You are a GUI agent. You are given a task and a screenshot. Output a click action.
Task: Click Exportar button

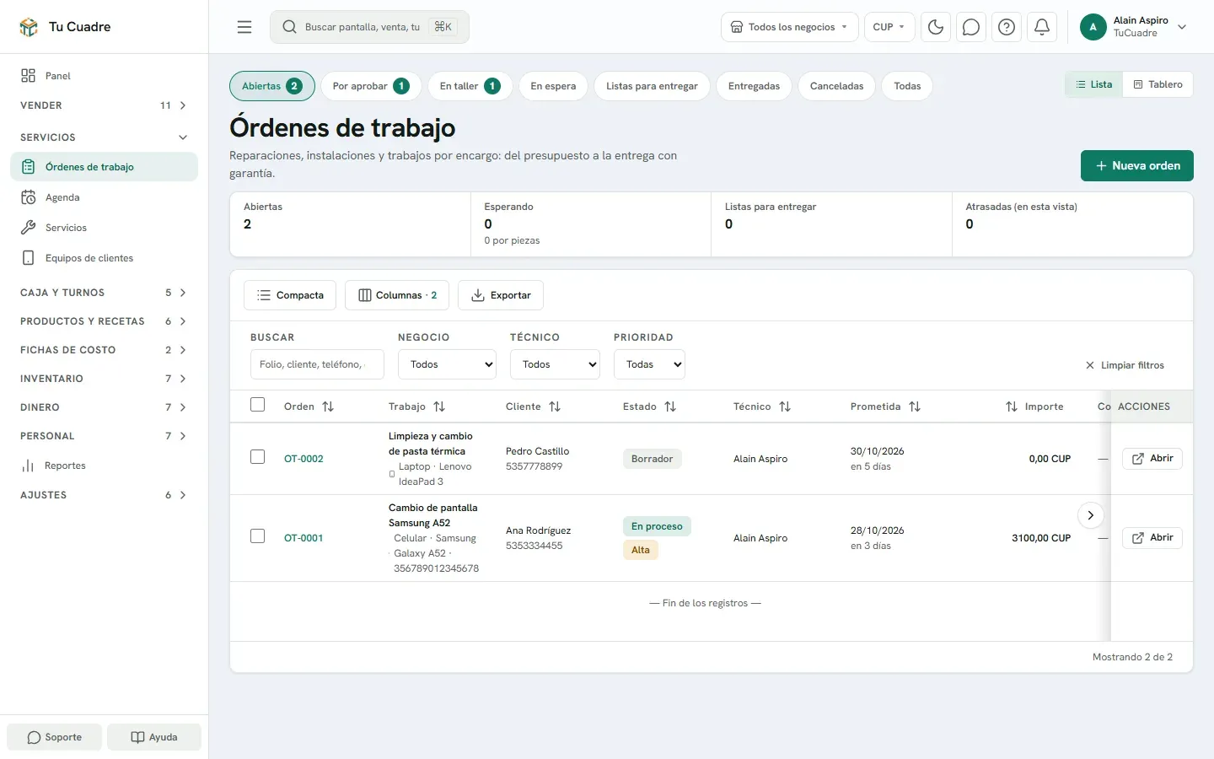point(501,295)
